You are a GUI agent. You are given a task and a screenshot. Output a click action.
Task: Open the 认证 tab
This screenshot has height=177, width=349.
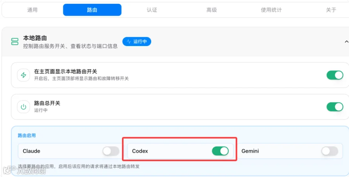point(152,10)
